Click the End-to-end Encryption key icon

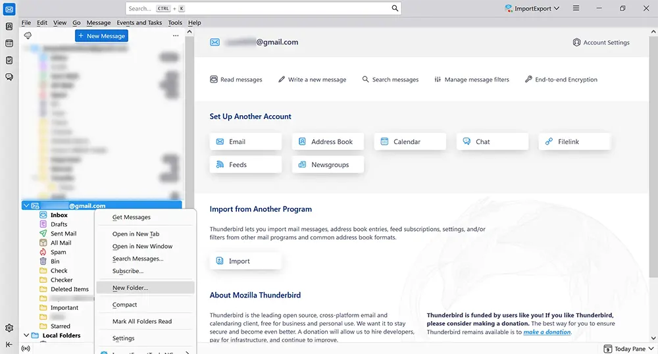click(x=528, y=79)
